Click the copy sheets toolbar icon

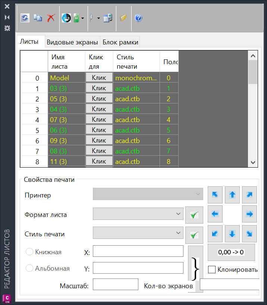(x=38, y=18)
